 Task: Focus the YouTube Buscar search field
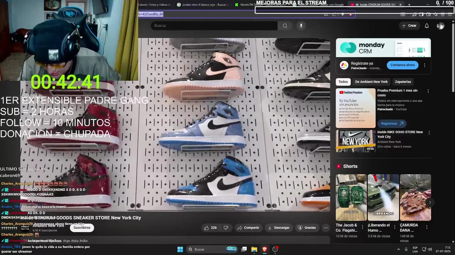(214, 25)
